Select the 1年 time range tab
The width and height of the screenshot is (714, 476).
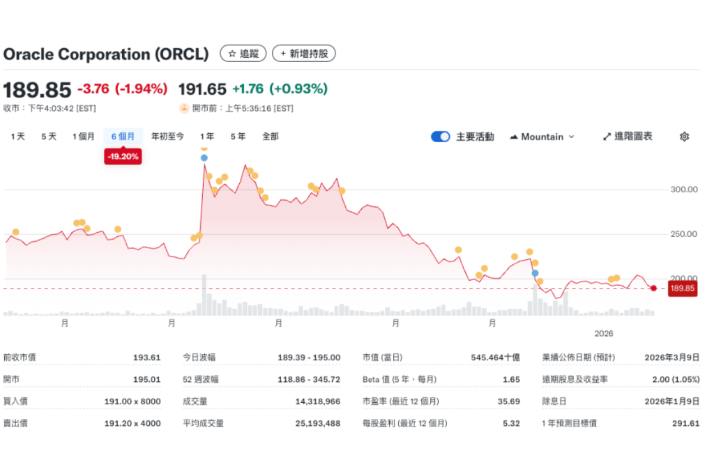click(206, 137)
